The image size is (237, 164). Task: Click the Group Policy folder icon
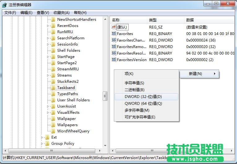tap(47, 144)
